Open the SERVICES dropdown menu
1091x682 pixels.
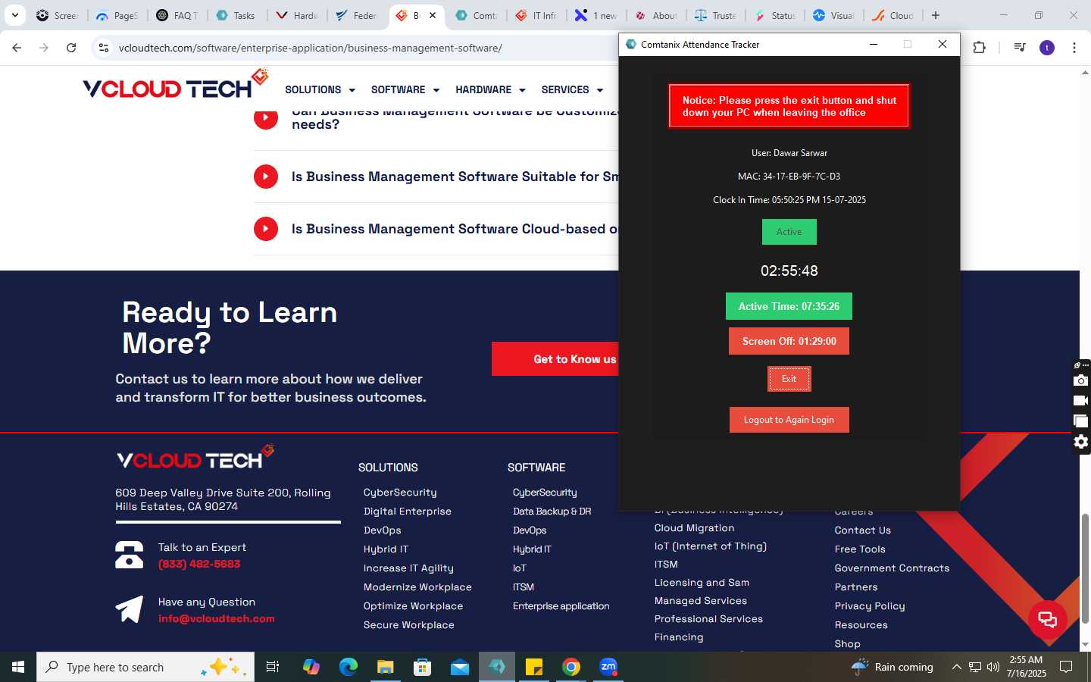coord(572,89)
